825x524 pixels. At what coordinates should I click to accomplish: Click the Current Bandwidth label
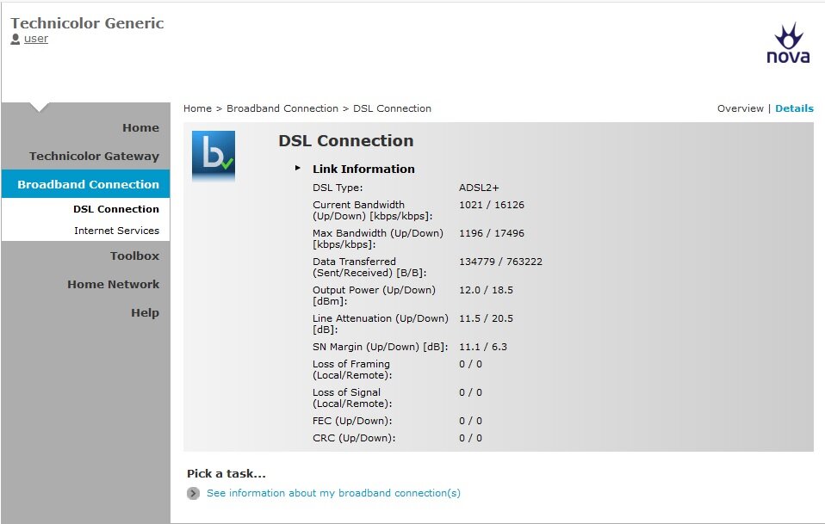(373, 210)
